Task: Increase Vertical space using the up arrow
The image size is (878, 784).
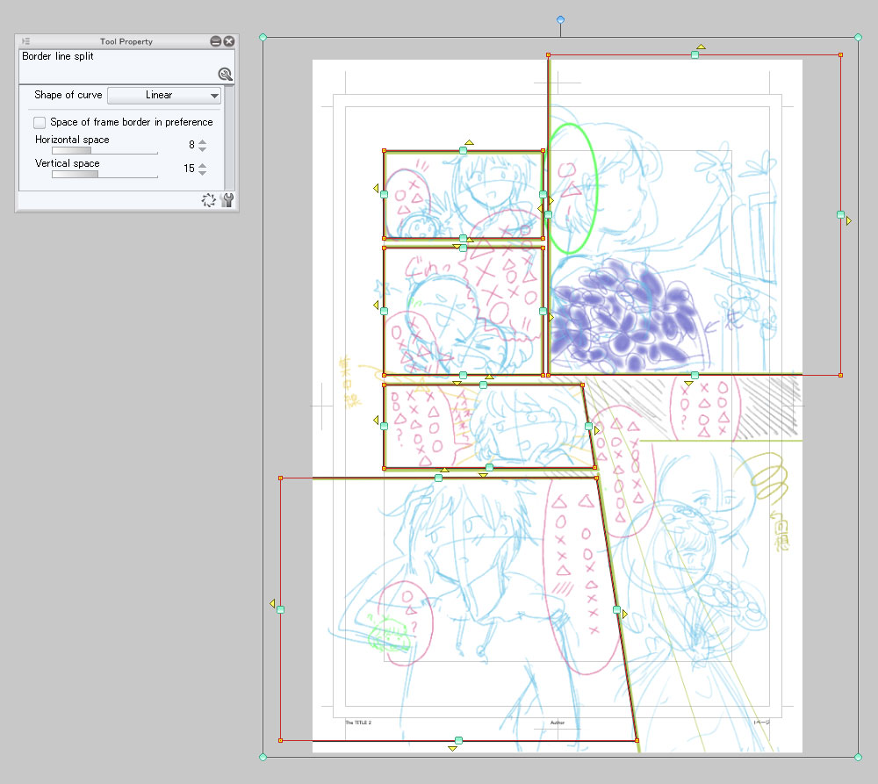Action: click(x=203, y=165)
